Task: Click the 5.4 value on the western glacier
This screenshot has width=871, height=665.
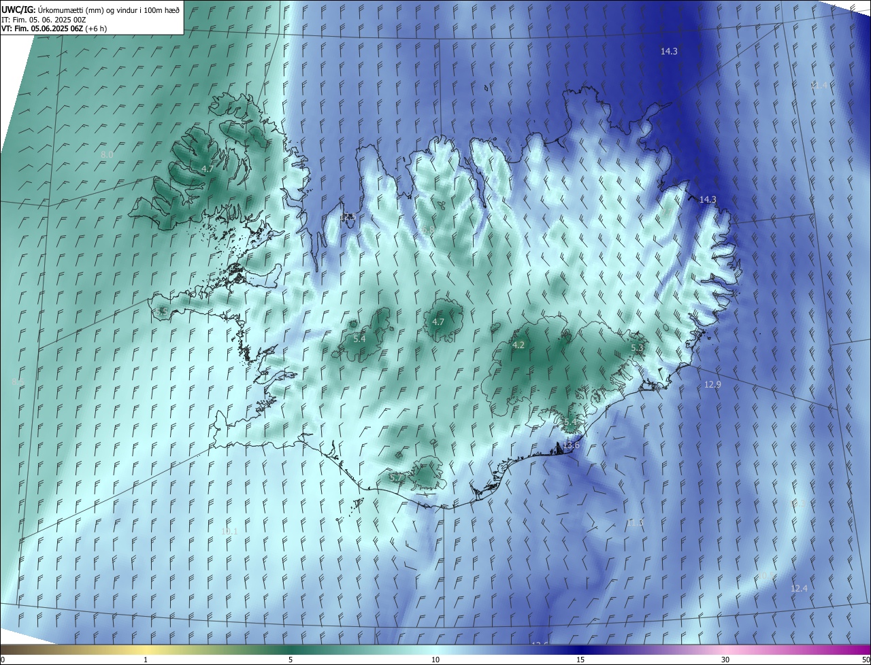Action: point(359,339)
